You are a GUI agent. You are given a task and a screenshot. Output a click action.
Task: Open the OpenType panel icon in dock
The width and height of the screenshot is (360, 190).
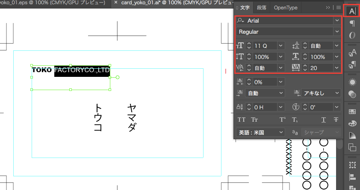click(352, 35)
